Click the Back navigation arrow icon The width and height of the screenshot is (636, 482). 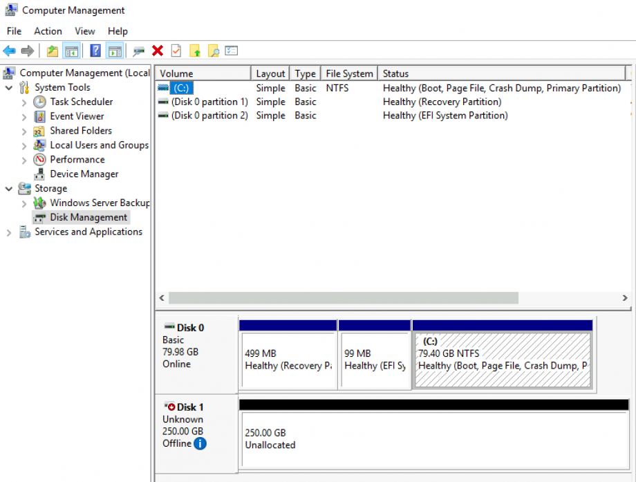10,50
